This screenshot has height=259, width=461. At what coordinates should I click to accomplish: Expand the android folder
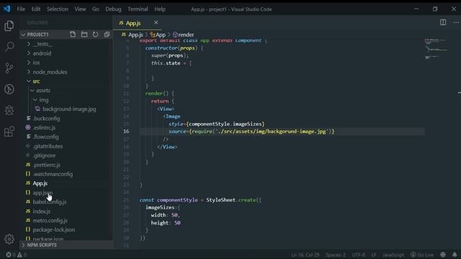coord(42,53)
